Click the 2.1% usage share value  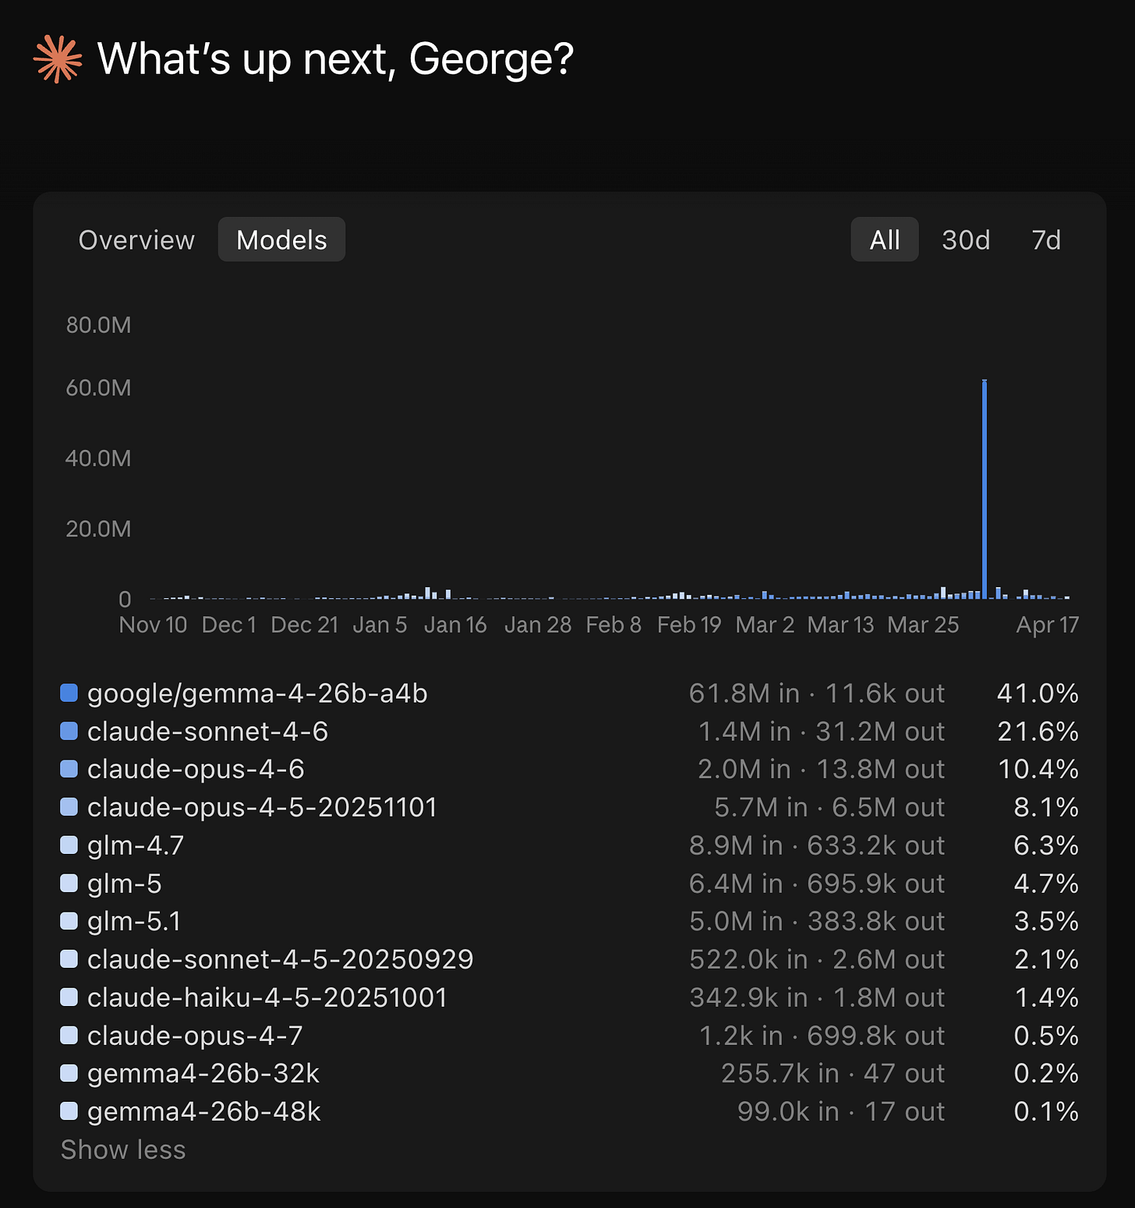pyautogui.click(x=1046, y=959)
